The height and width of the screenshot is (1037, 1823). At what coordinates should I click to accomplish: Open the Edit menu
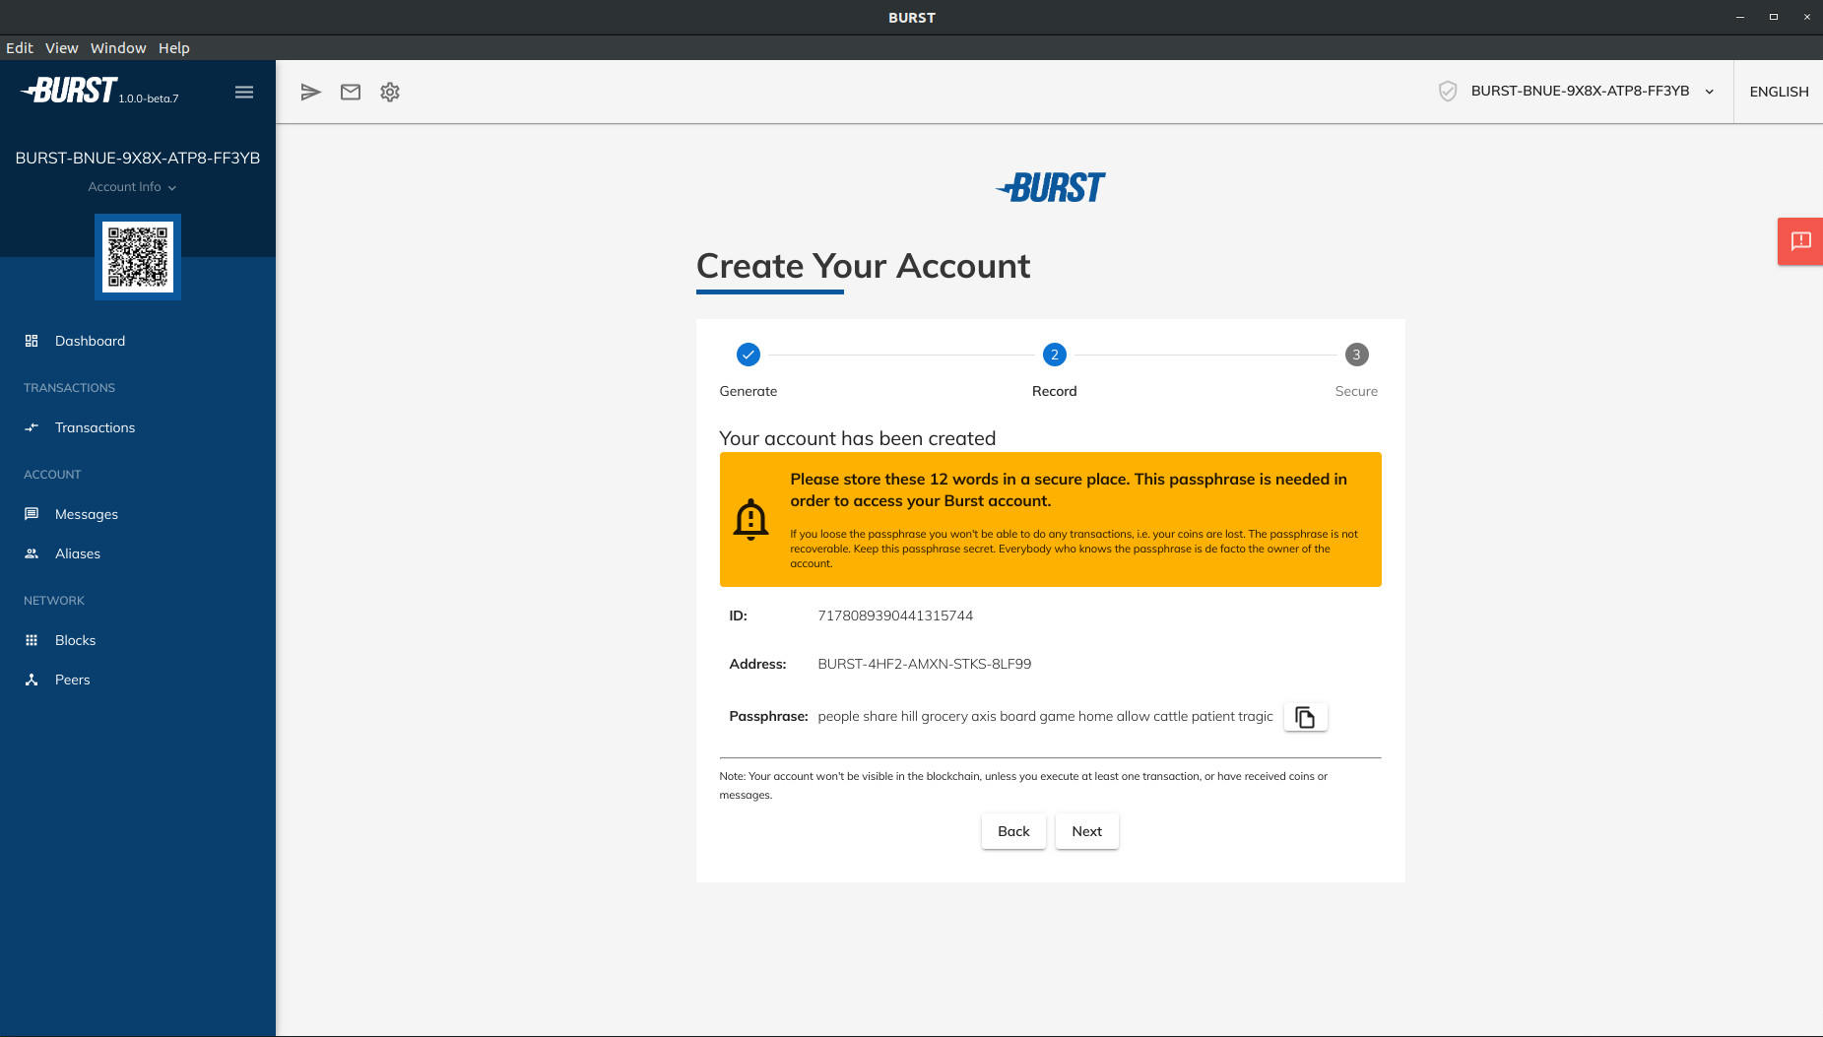coord(20,48)
